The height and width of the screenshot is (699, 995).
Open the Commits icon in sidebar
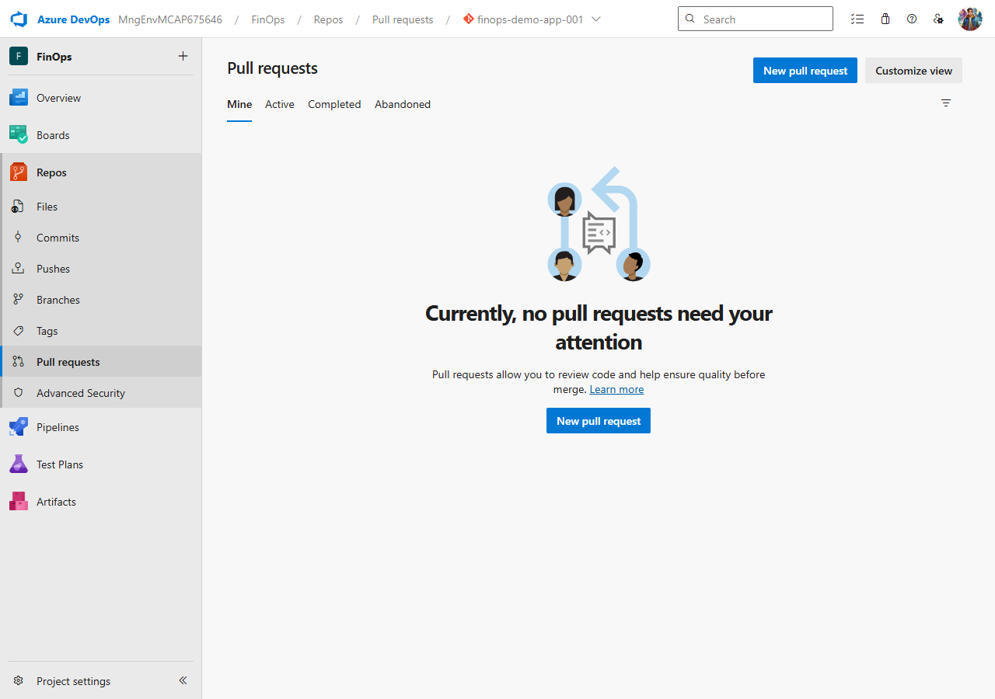point(18,238)
